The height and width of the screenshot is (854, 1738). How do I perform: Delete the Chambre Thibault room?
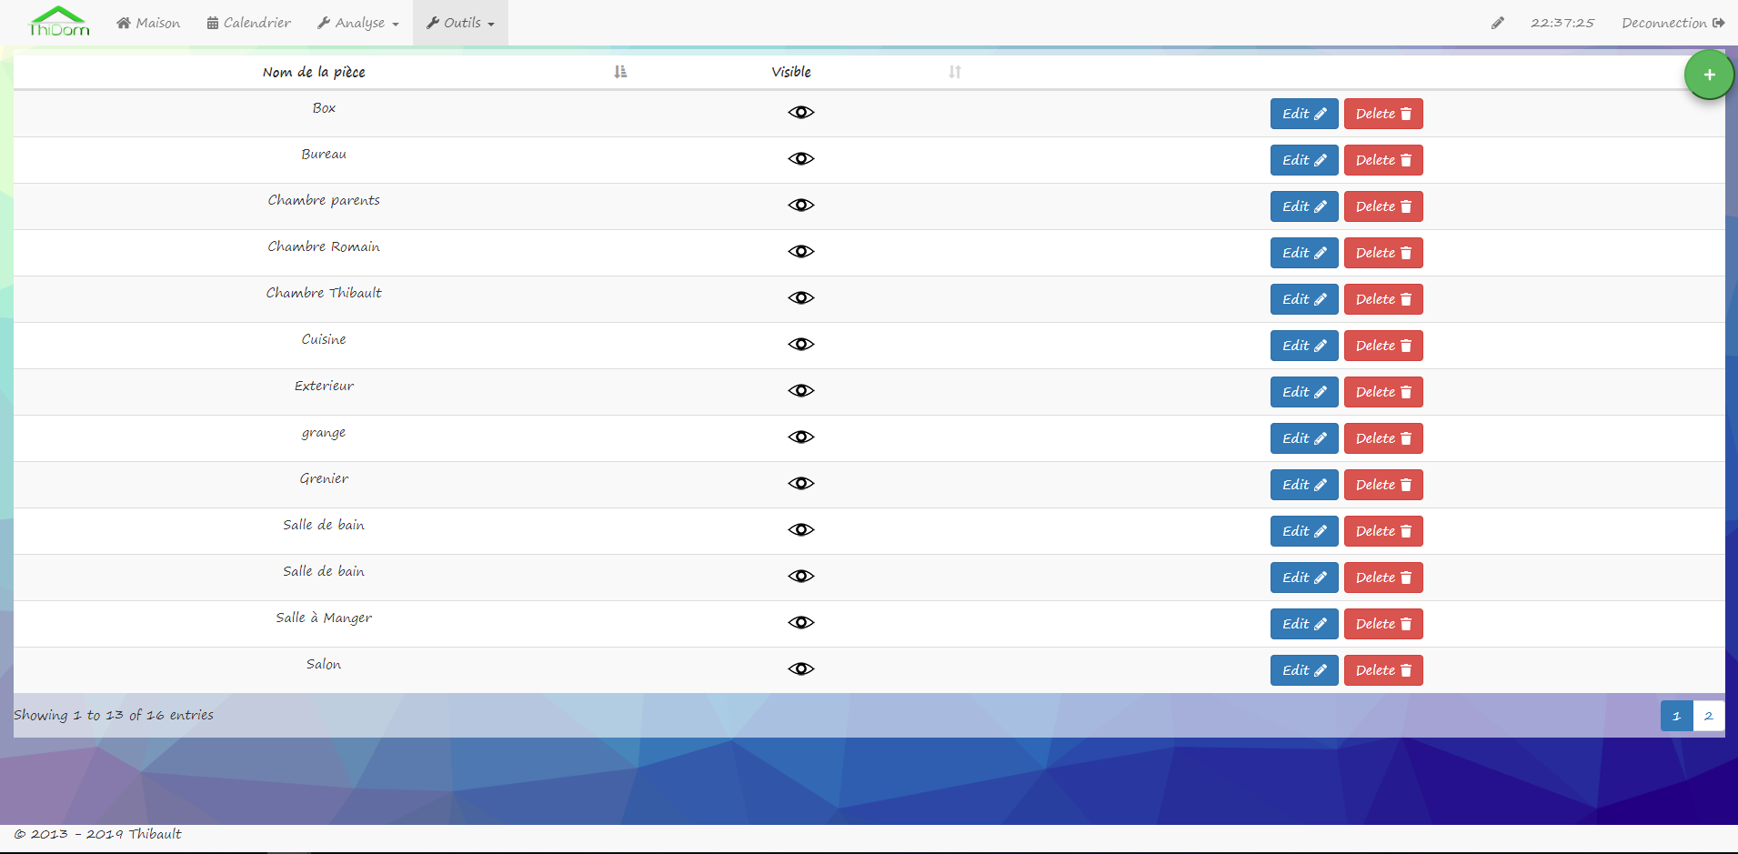1383,299
